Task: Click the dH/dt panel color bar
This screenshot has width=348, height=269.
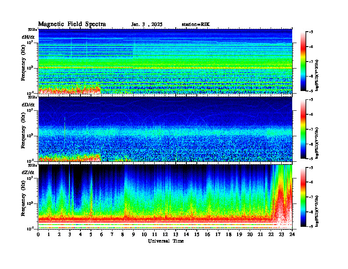Action: [x=303, y=62]
